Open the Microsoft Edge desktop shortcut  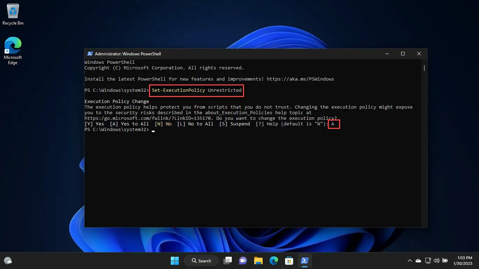13,51
